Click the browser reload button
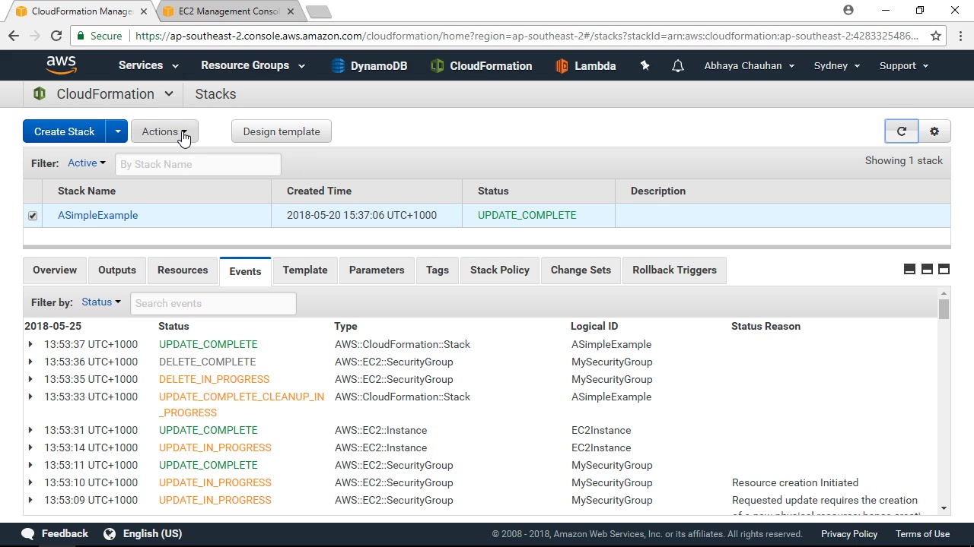Image resolution: width=974 pixels, height=547 pixels. [x=56, y=36]
